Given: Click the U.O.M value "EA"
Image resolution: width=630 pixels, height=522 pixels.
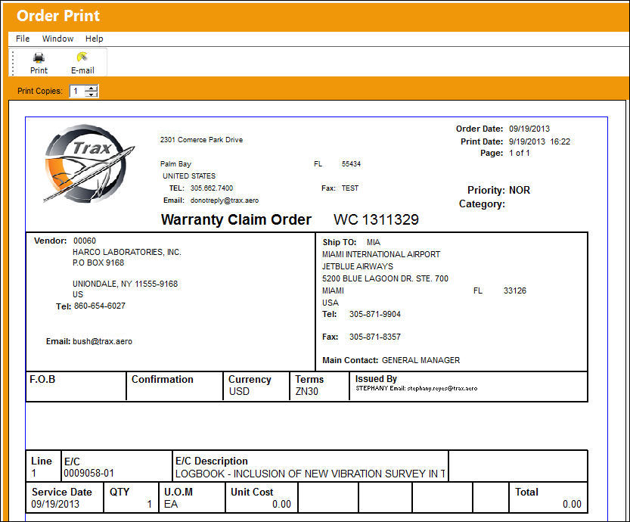Looking at the screenshot, I should tap(171, 504).
